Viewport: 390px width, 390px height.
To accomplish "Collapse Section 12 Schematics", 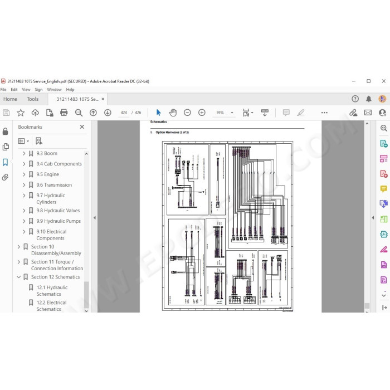I will point(18,277).
